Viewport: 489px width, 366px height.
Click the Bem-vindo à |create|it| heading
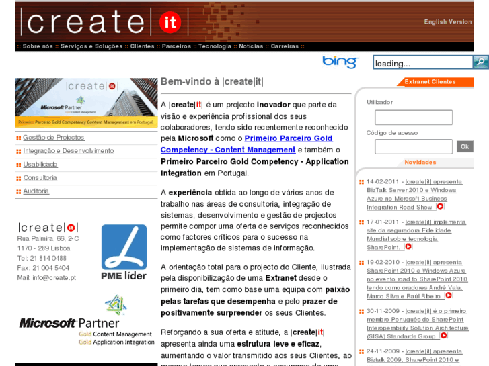coord(212,82)
